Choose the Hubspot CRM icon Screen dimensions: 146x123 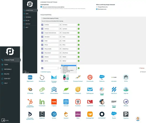point(30,102)
